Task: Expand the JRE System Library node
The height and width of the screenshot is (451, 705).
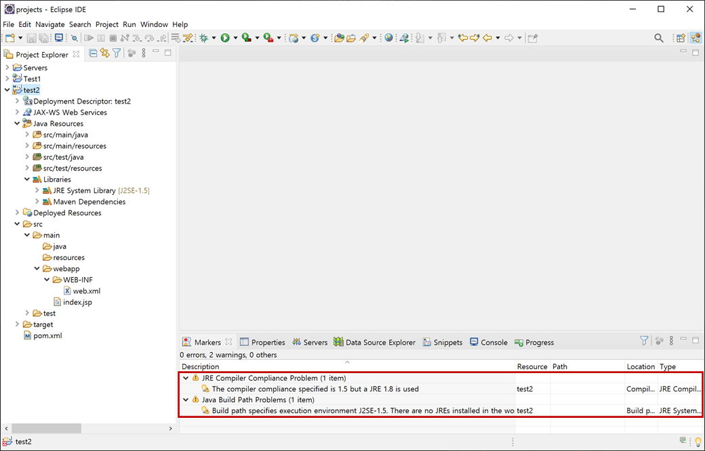Action: pos(37,190)
